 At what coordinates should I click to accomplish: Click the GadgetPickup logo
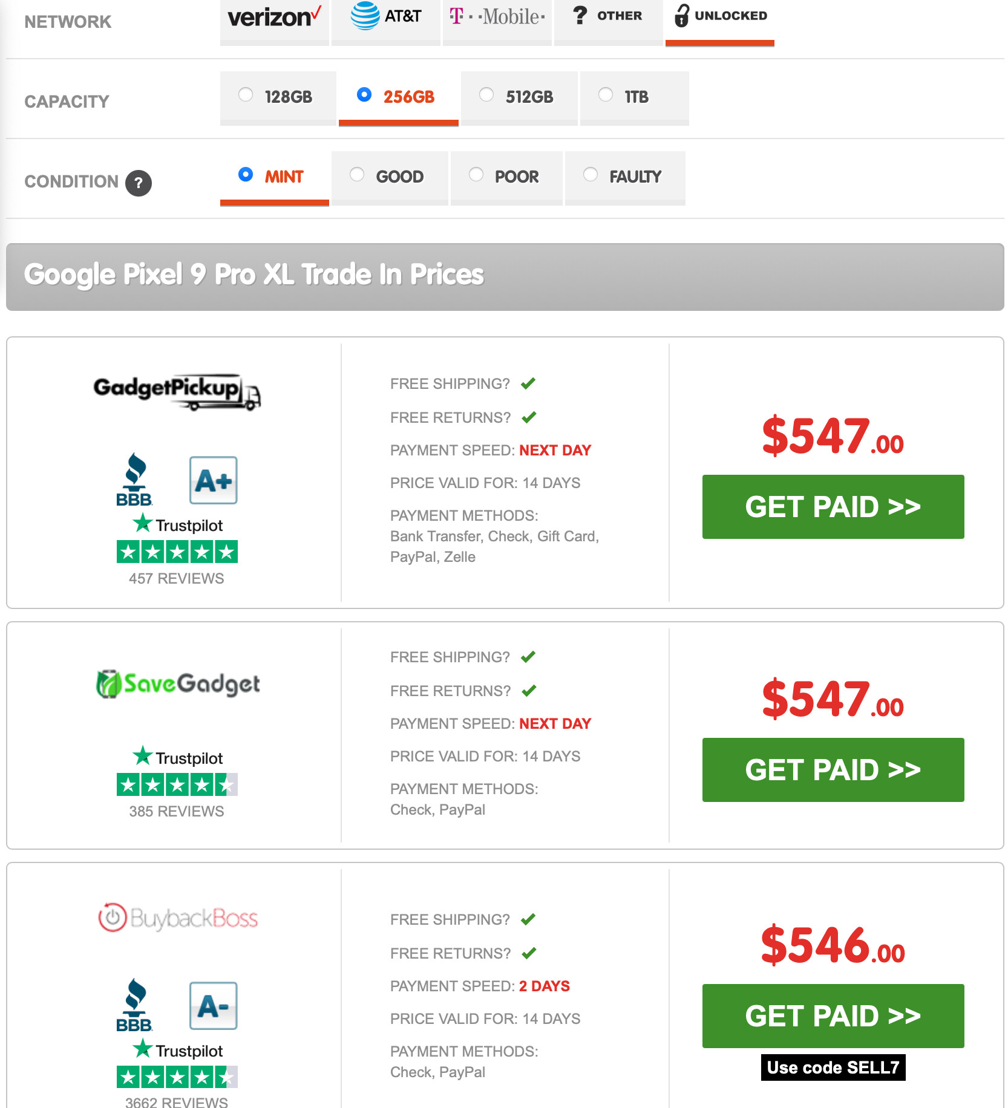point(177,391)
